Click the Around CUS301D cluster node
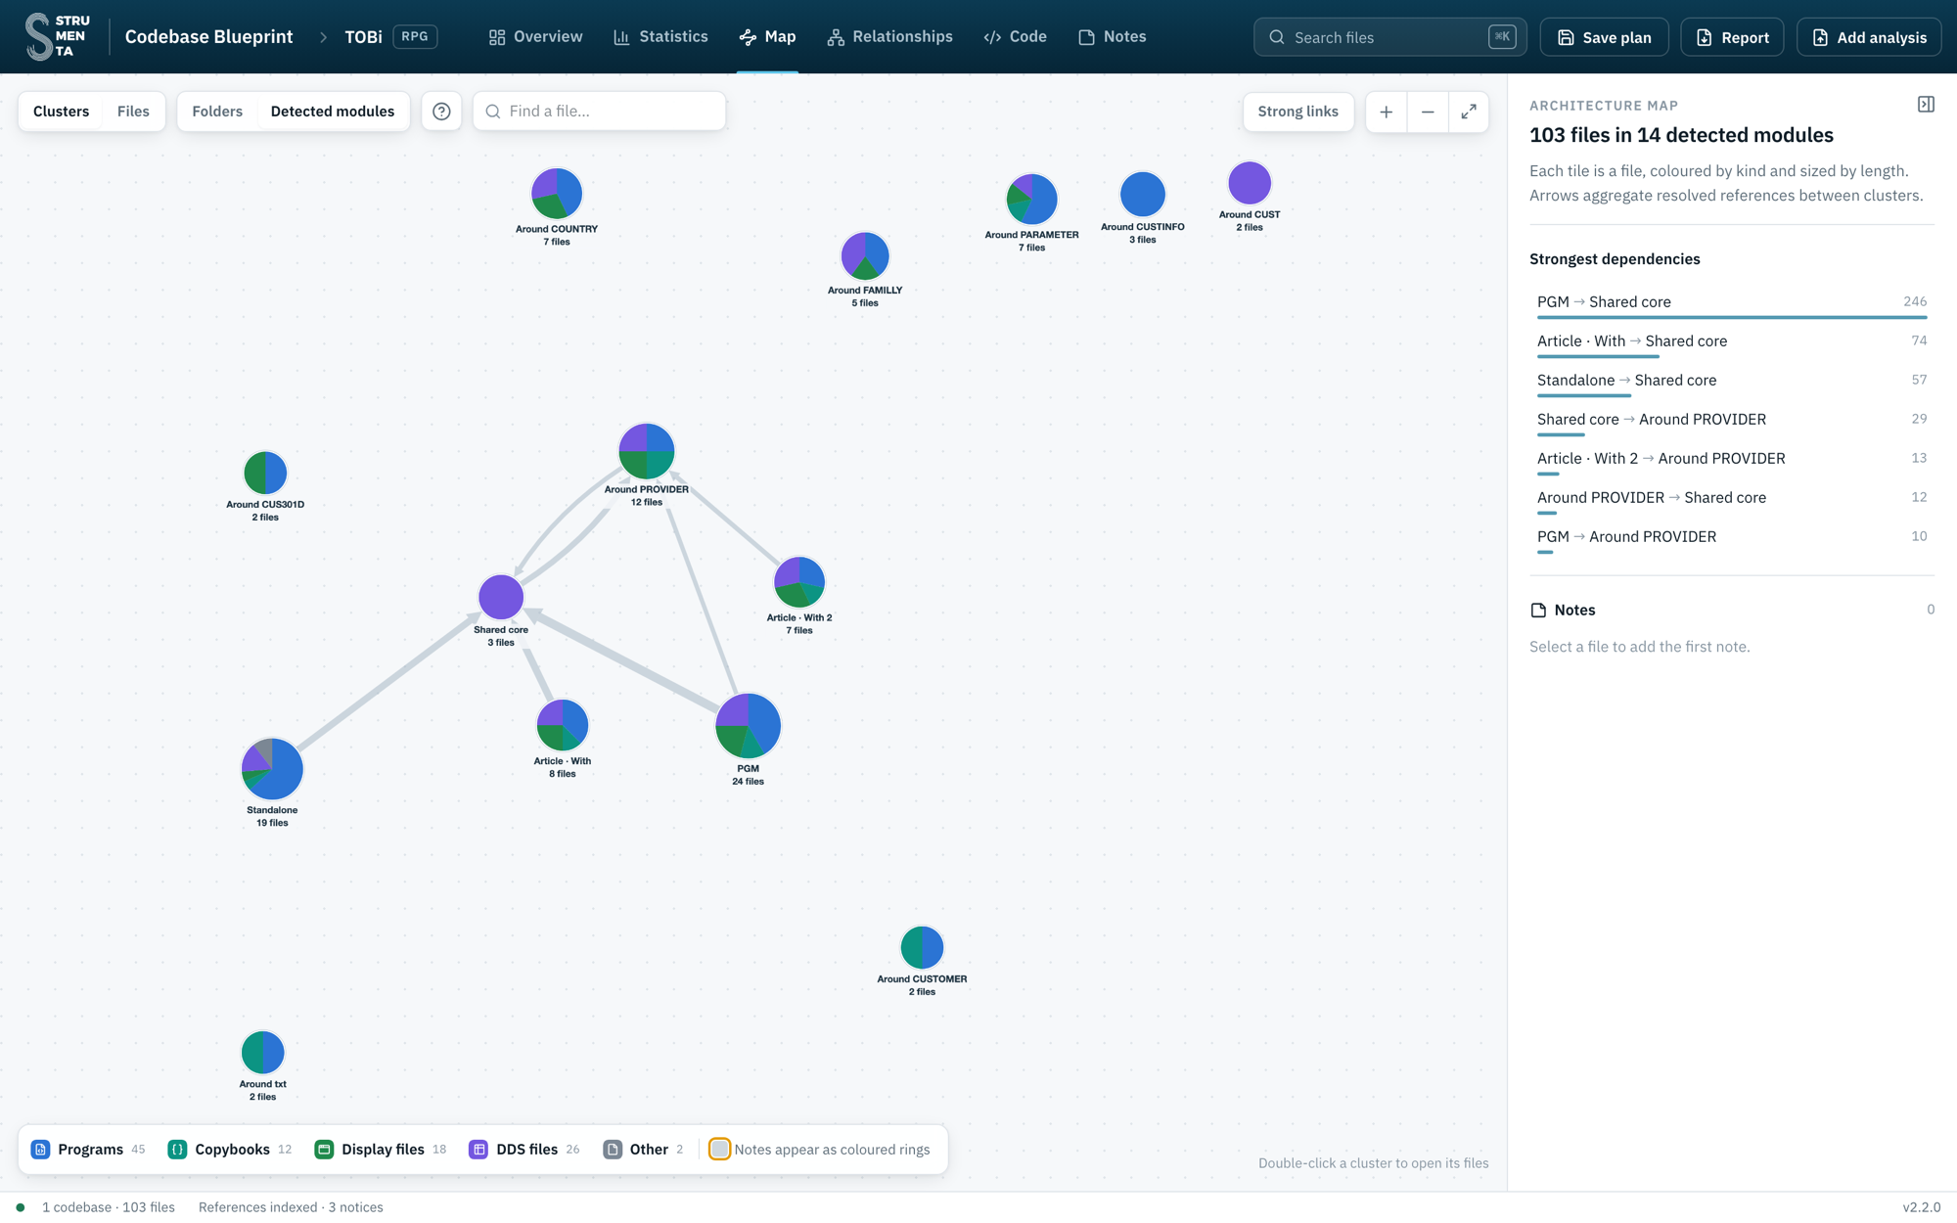The image size is (1957, 1223). tap(265, 474)
